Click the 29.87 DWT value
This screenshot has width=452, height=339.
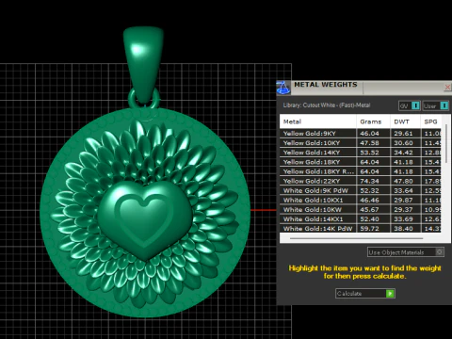pos(403,200)
